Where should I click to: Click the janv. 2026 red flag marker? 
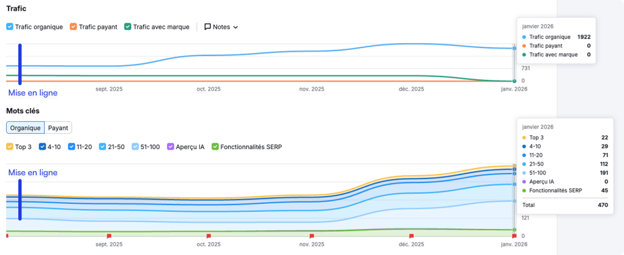click(x=514, y=235)
